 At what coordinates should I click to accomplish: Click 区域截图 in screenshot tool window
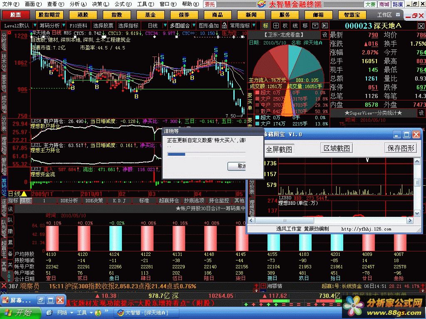pyautogui.click(x=337, y=148)
